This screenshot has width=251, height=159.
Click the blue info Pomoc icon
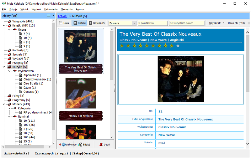click(64, 145)
